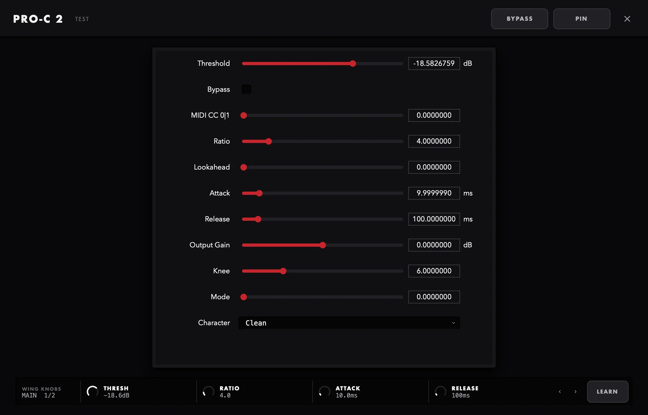Click the -18.6dB THRESH readout
Image resolution: width=648 pixels, height=415 pixels.
point(116,396)
